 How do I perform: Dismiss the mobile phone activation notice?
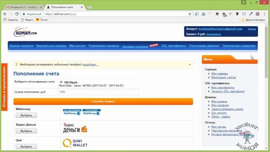coord(189,65)
